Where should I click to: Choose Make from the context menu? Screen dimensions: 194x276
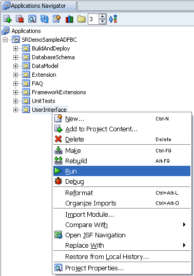pos(122,151)
